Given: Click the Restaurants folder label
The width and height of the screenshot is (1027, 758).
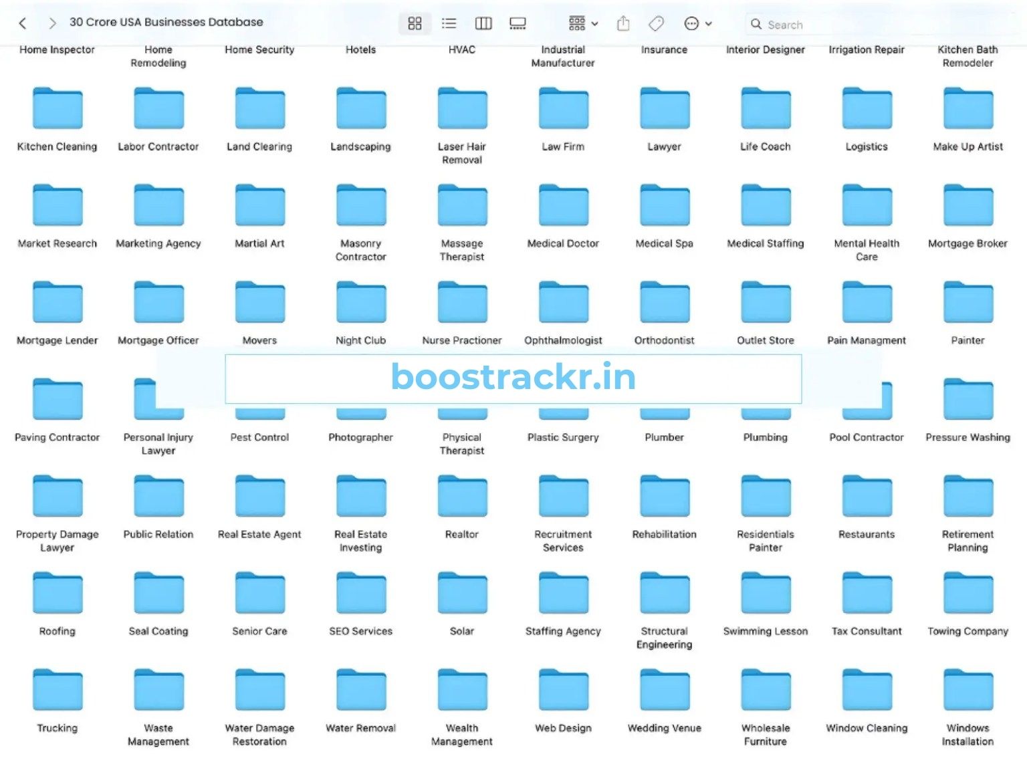Looking at the screenshot, I should pyautogui.click(x=867, y=534).
